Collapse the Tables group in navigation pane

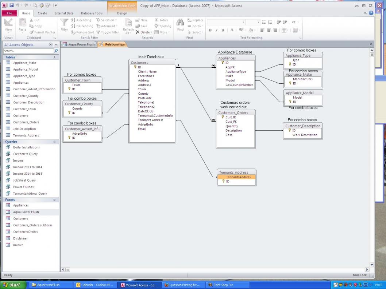54,57
